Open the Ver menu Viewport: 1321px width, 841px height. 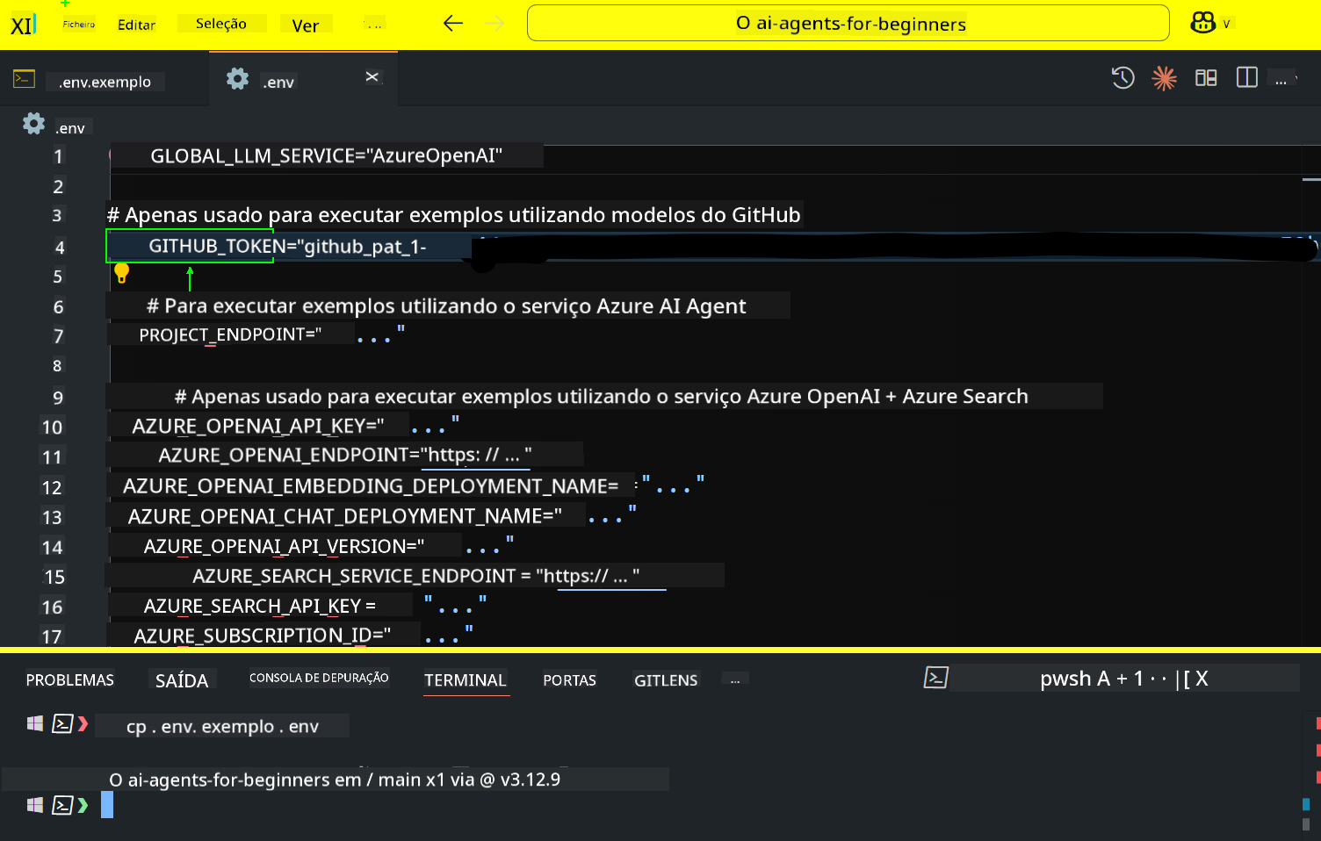(306, 25)
